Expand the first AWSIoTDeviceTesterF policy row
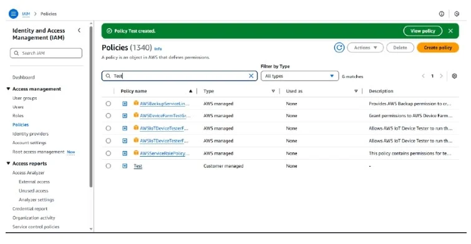Viewport: 471px width, 244px height. (125, 129)
